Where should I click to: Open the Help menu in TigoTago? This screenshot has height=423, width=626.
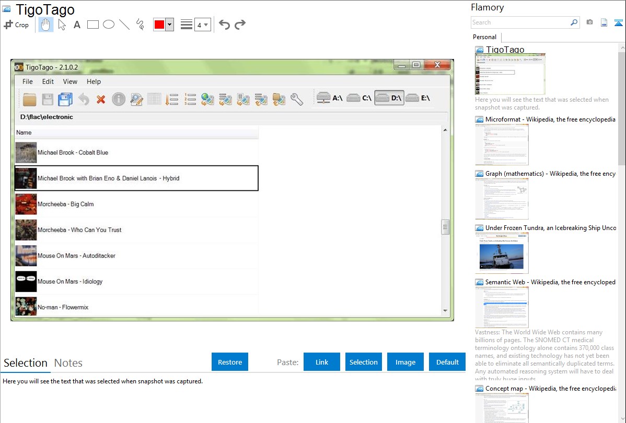click(94, 81)
